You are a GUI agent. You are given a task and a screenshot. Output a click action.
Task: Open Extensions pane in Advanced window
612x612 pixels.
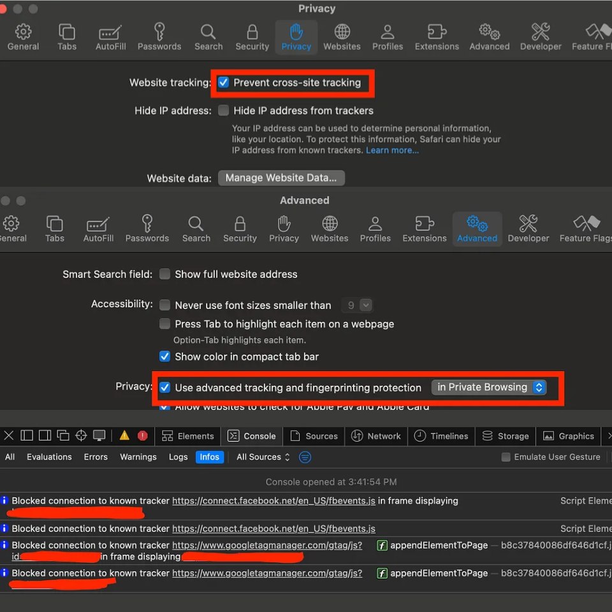pyautogui.click(x=425, y=229)
